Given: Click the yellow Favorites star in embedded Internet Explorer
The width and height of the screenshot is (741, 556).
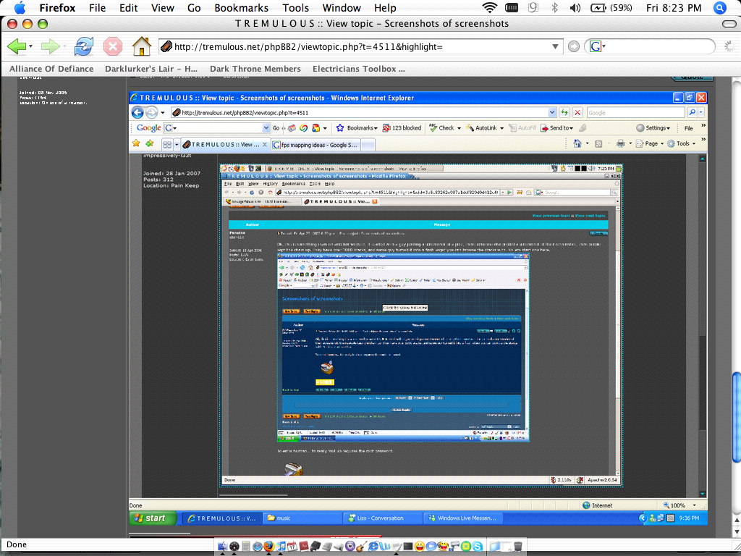Looking at the screenshot, I should point(136,143).
